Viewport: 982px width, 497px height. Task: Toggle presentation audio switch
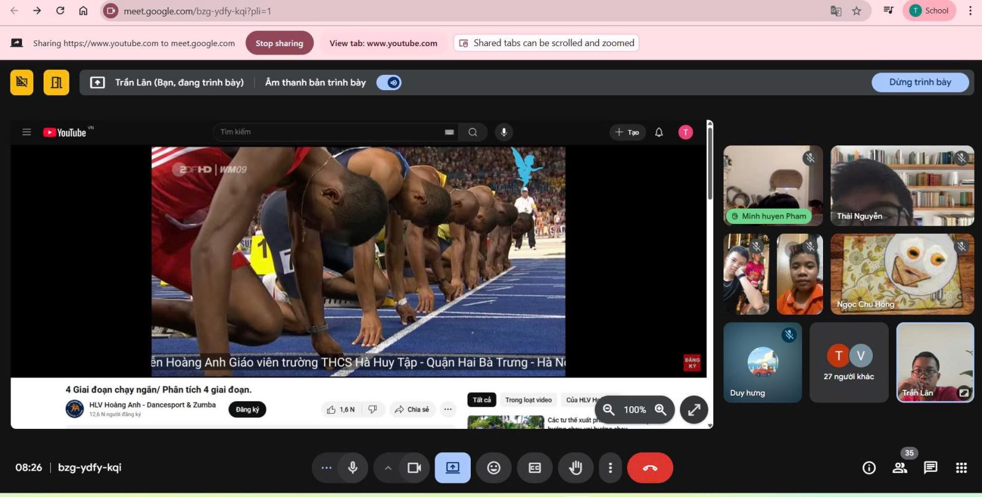point(389,82)
